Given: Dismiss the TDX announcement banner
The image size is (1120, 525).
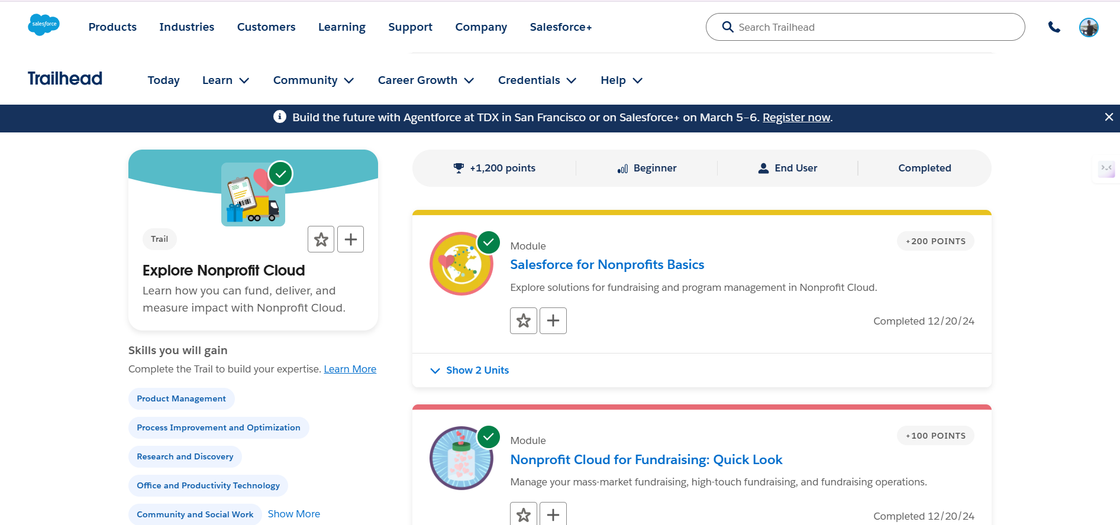Looking at the screenshot, I should pyautogui.click(x=1109, y=117).
